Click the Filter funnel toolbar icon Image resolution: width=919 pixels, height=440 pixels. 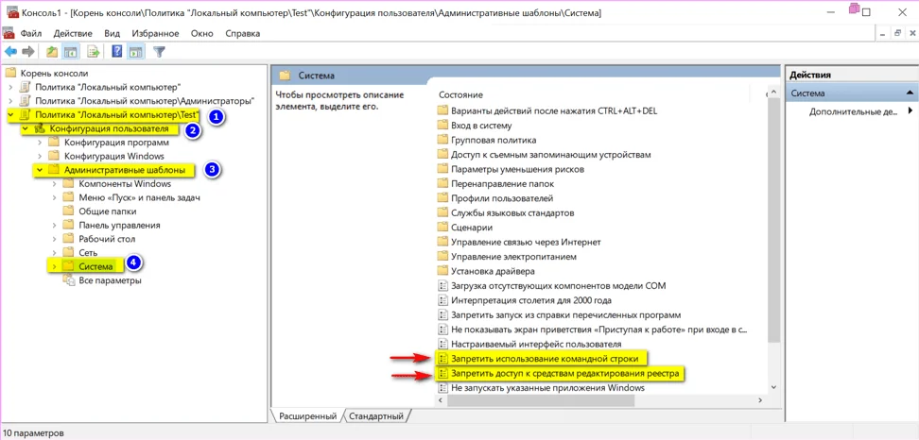(x=159, y=52)
